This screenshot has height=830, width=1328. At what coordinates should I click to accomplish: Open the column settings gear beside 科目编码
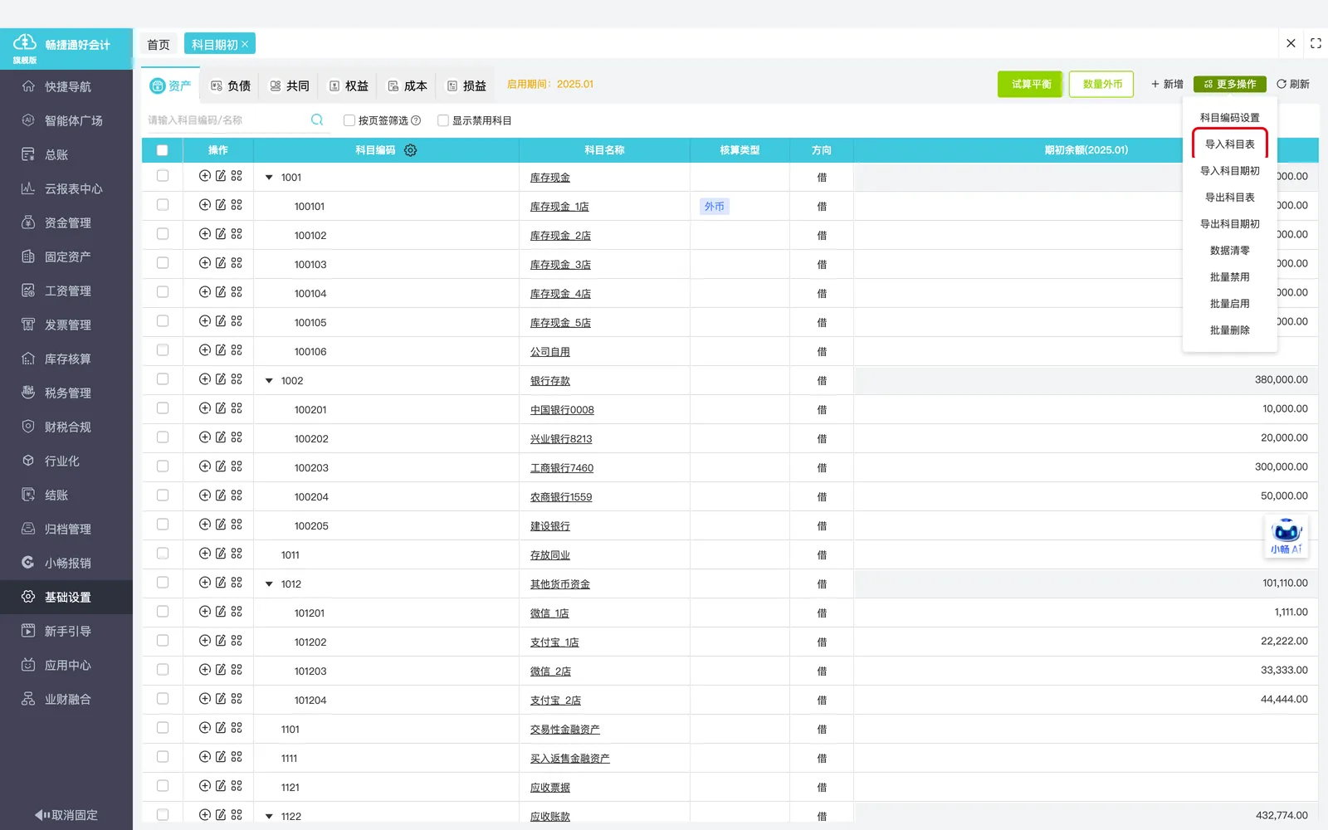tap(410, 150)
